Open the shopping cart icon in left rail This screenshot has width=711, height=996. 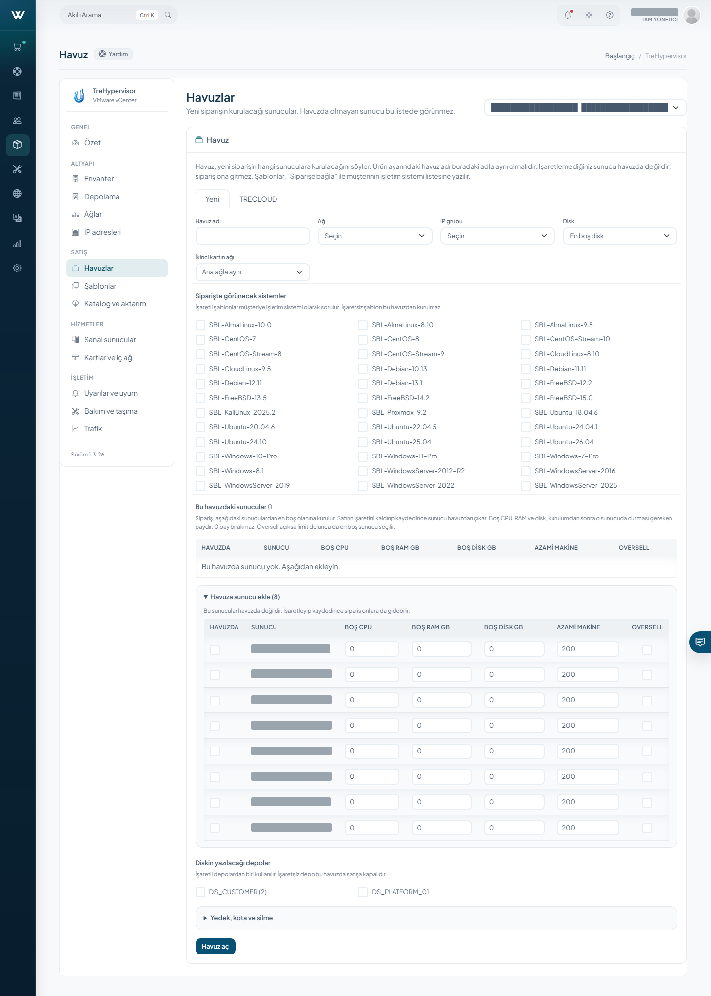tap(17, 47)
